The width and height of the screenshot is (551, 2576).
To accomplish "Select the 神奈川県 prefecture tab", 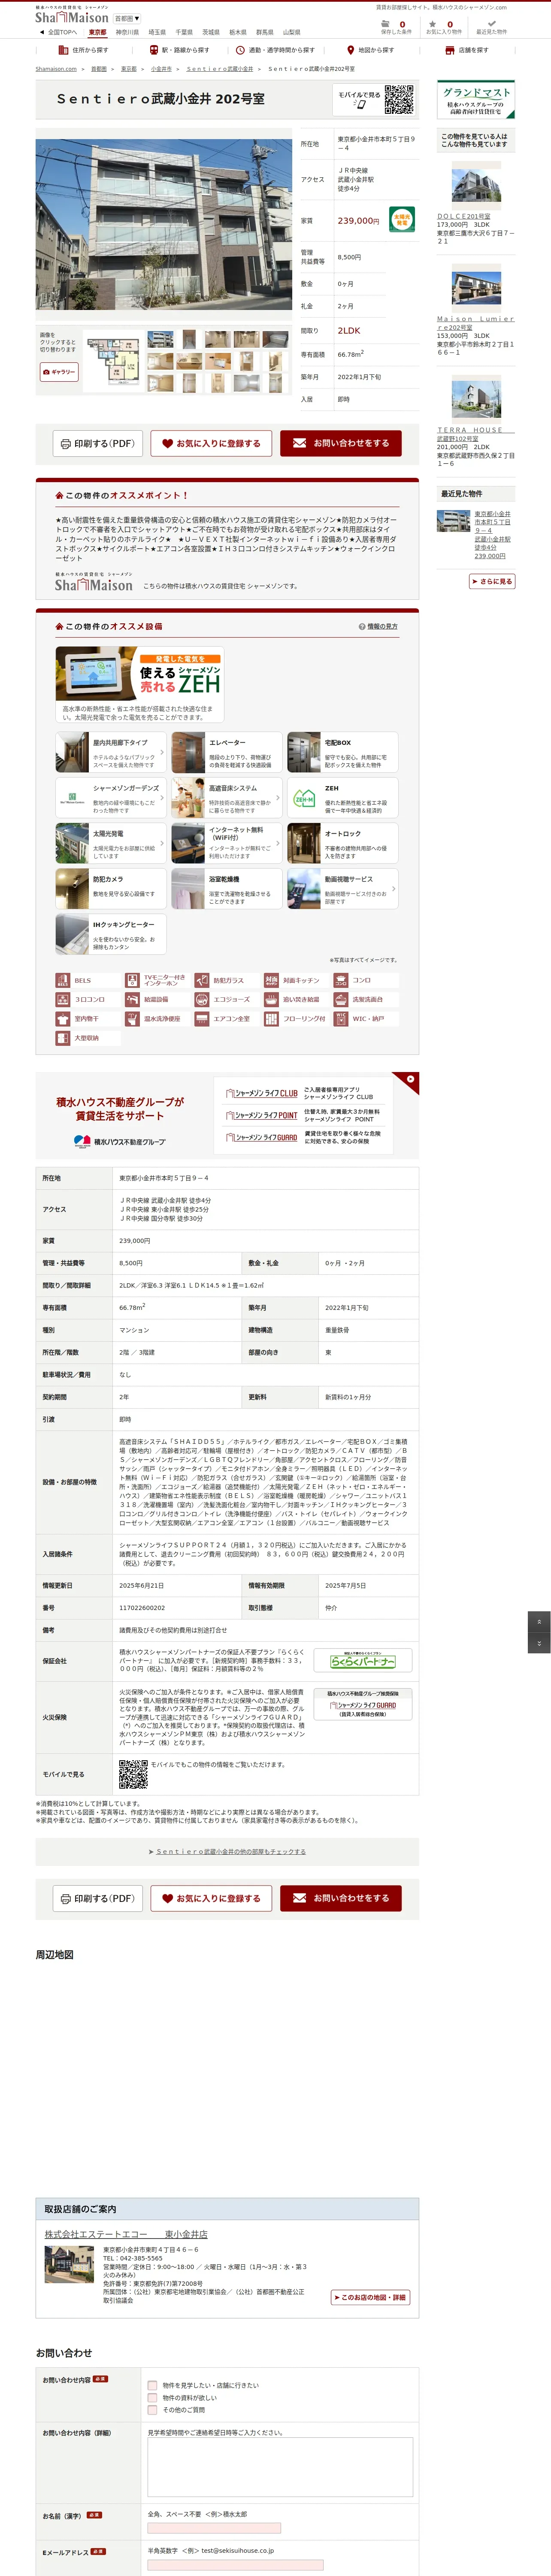I will point(127,32).
